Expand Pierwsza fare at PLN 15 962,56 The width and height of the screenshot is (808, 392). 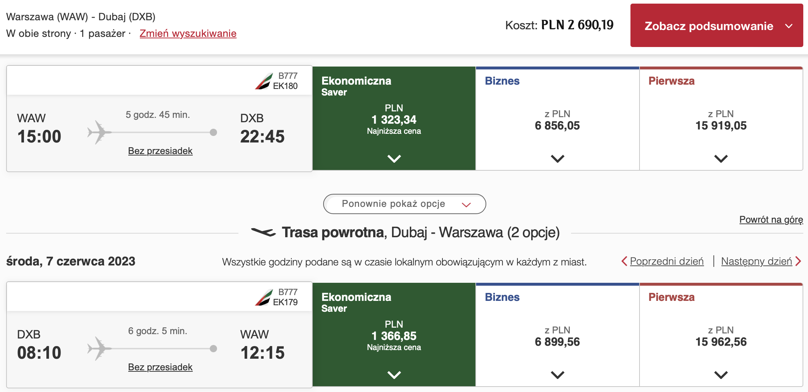tap(721, 375)
